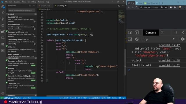186x104 pixels.
Task: Open the Chrome profile avatar
Action: [180, 7]
